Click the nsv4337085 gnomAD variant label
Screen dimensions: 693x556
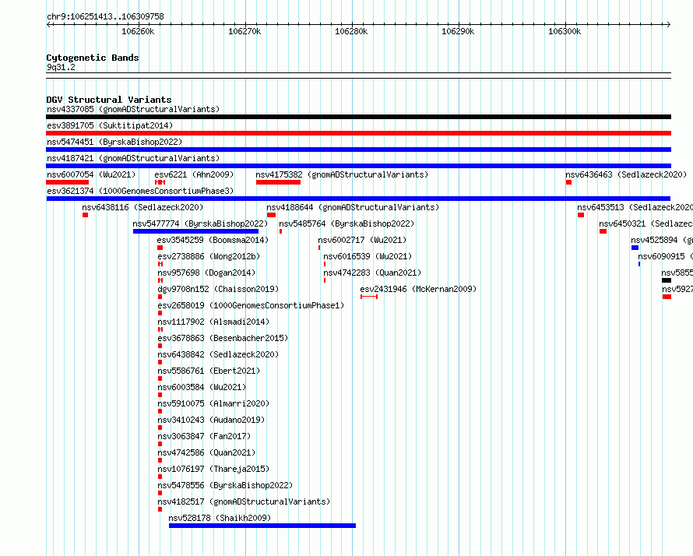(x=133, y=109)
